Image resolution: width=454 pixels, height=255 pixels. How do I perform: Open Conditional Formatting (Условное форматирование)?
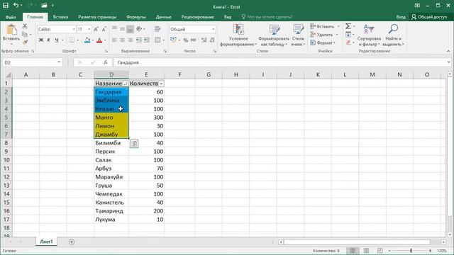(x=238, y=35)
